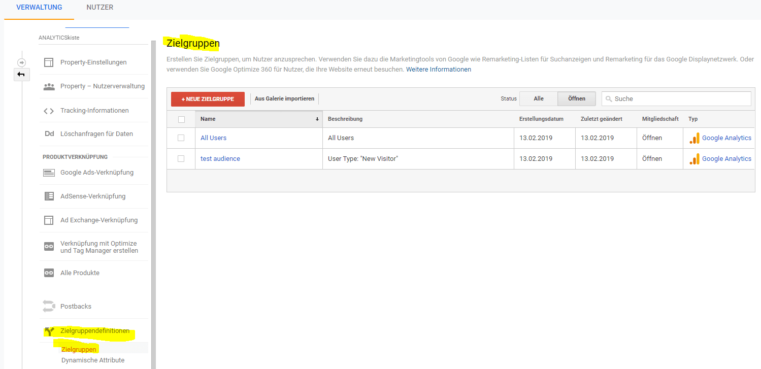Screen dimensions: 761x369
Task: Open the Weitere Informationen link
Action: click(438, 70)
